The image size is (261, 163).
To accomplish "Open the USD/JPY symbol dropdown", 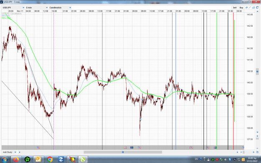I will click(x=13, y=8).
